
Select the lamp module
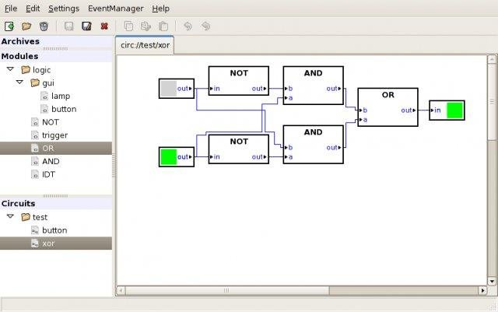pos(61,96)
